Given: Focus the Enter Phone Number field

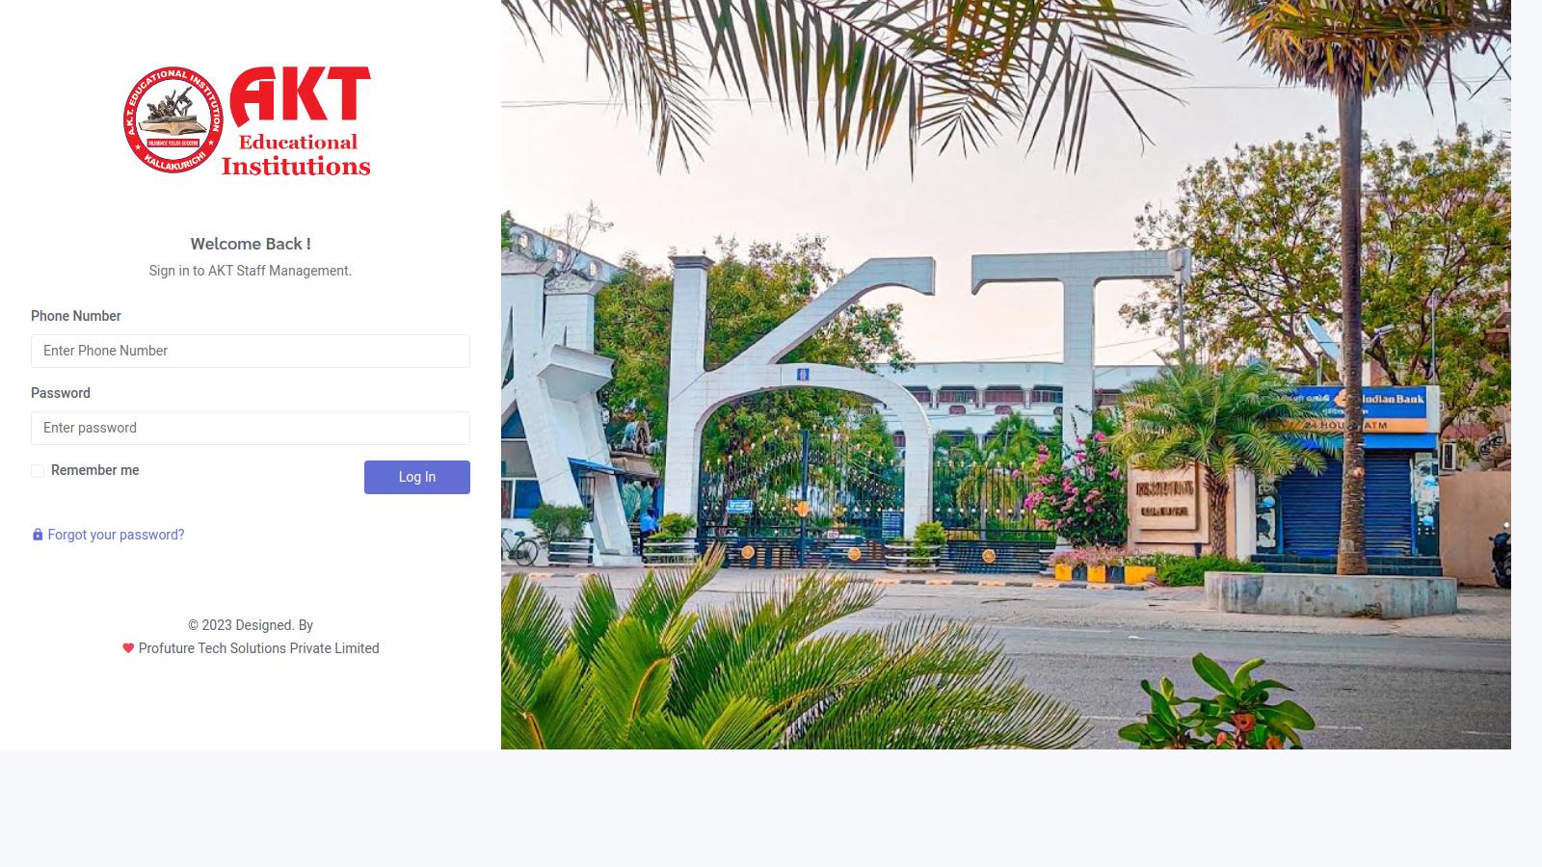Looking at the screenshot, I should click(251, 351).
